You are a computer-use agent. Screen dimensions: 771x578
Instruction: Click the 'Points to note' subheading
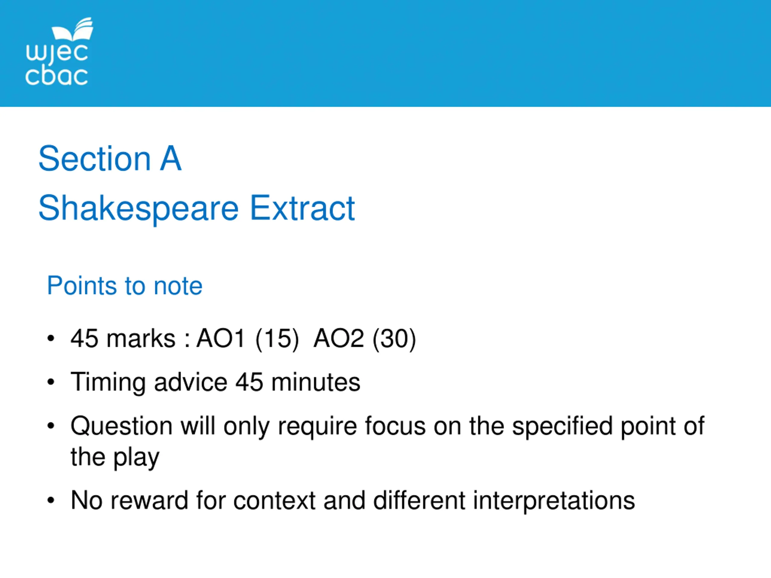125,286
